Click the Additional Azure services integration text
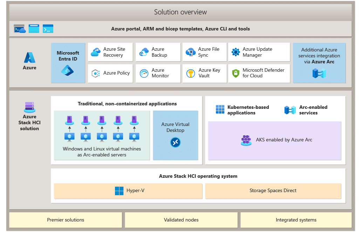Viewport: 361px width, 232px height. click(319, 56)
